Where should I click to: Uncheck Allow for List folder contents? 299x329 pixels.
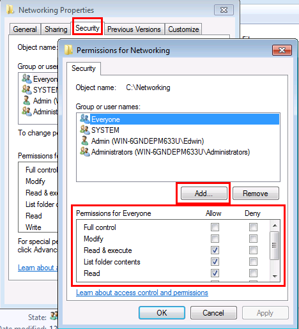[x=215, y=262]
